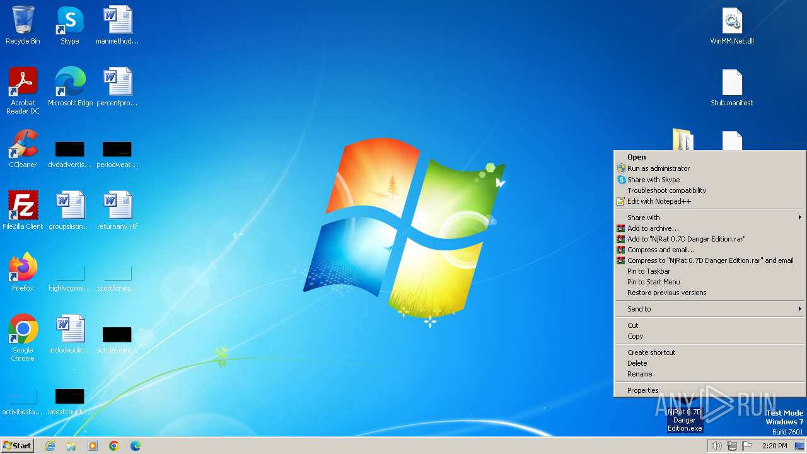Launch Chrome from the taskbar
807x454 pixels.
(114, 446)
